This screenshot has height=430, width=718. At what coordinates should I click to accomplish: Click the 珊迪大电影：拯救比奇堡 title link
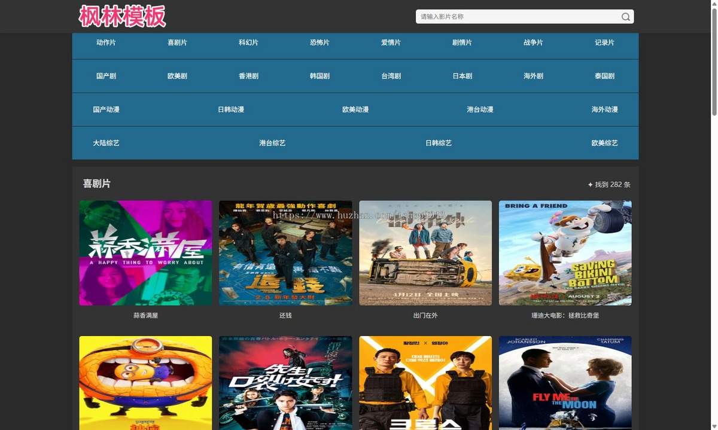(x=565, y=315)
